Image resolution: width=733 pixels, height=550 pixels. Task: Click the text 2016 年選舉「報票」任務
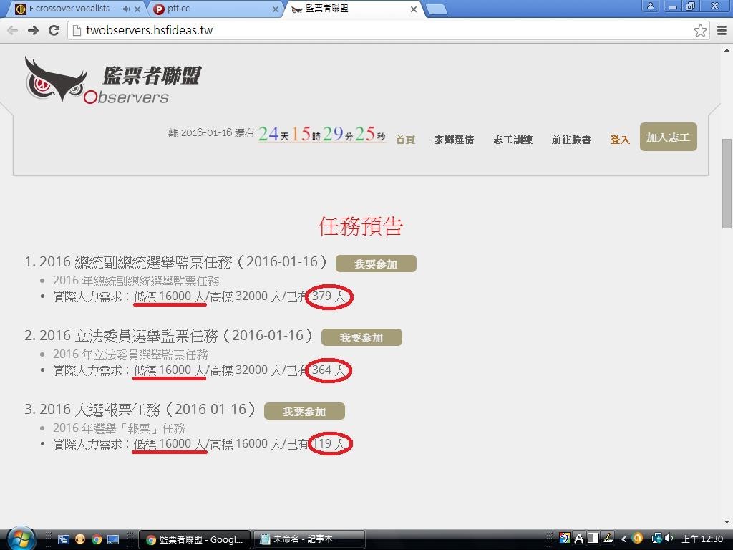pos(120,428)
